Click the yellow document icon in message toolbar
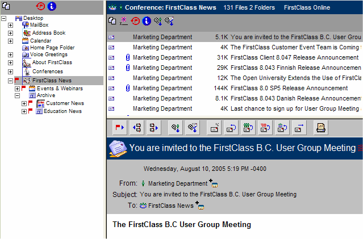This screenshot has height=239, width=363. click(320, 128)
